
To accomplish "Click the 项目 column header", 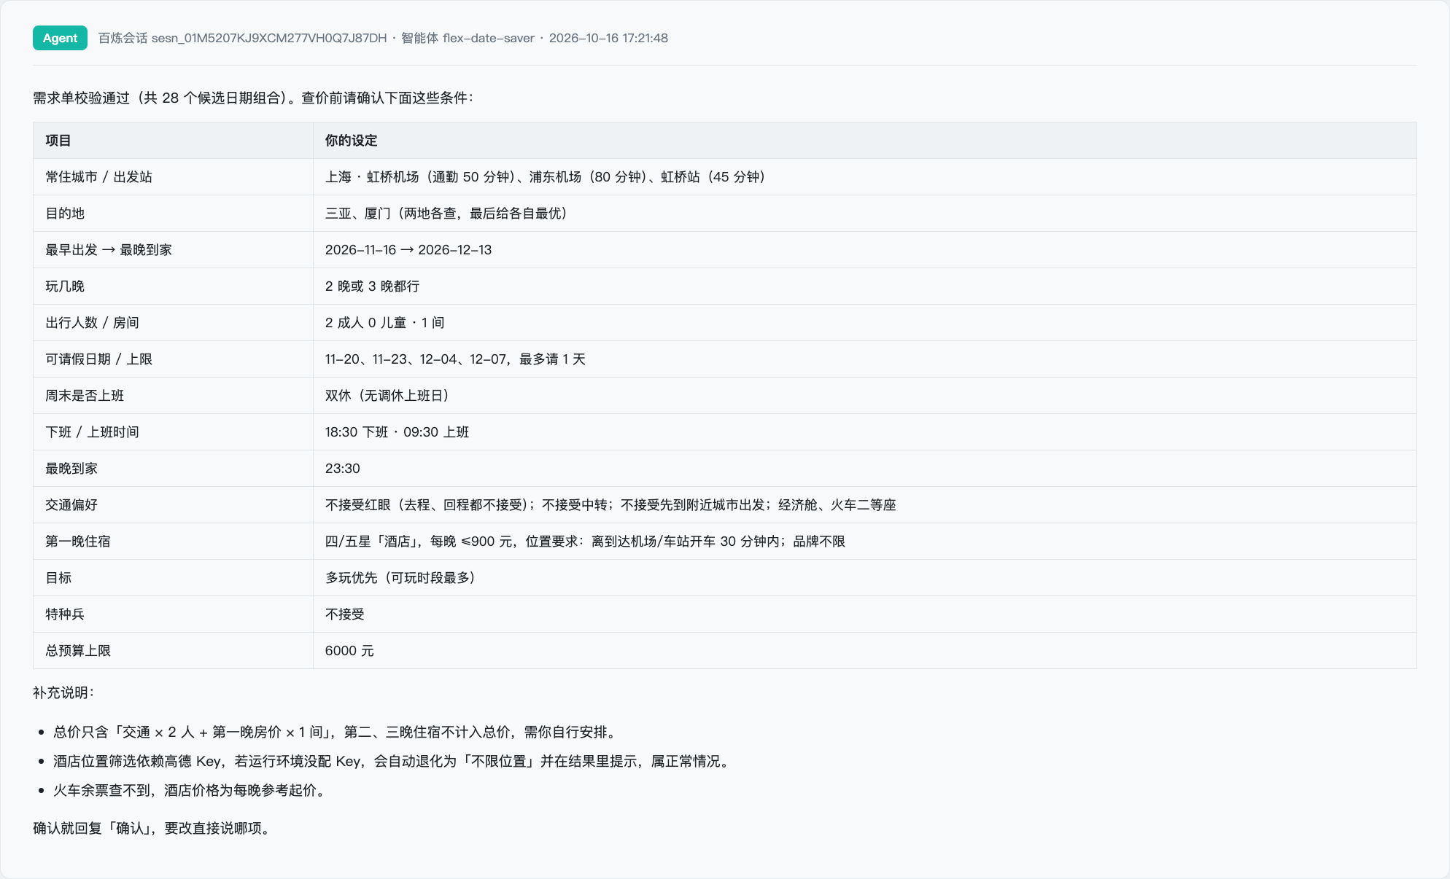I will click(x=58, y=141).
